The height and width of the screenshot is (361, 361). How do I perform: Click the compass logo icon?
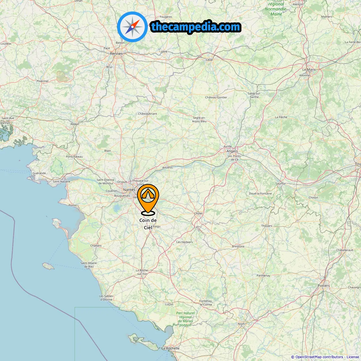[x=132, y=27]
